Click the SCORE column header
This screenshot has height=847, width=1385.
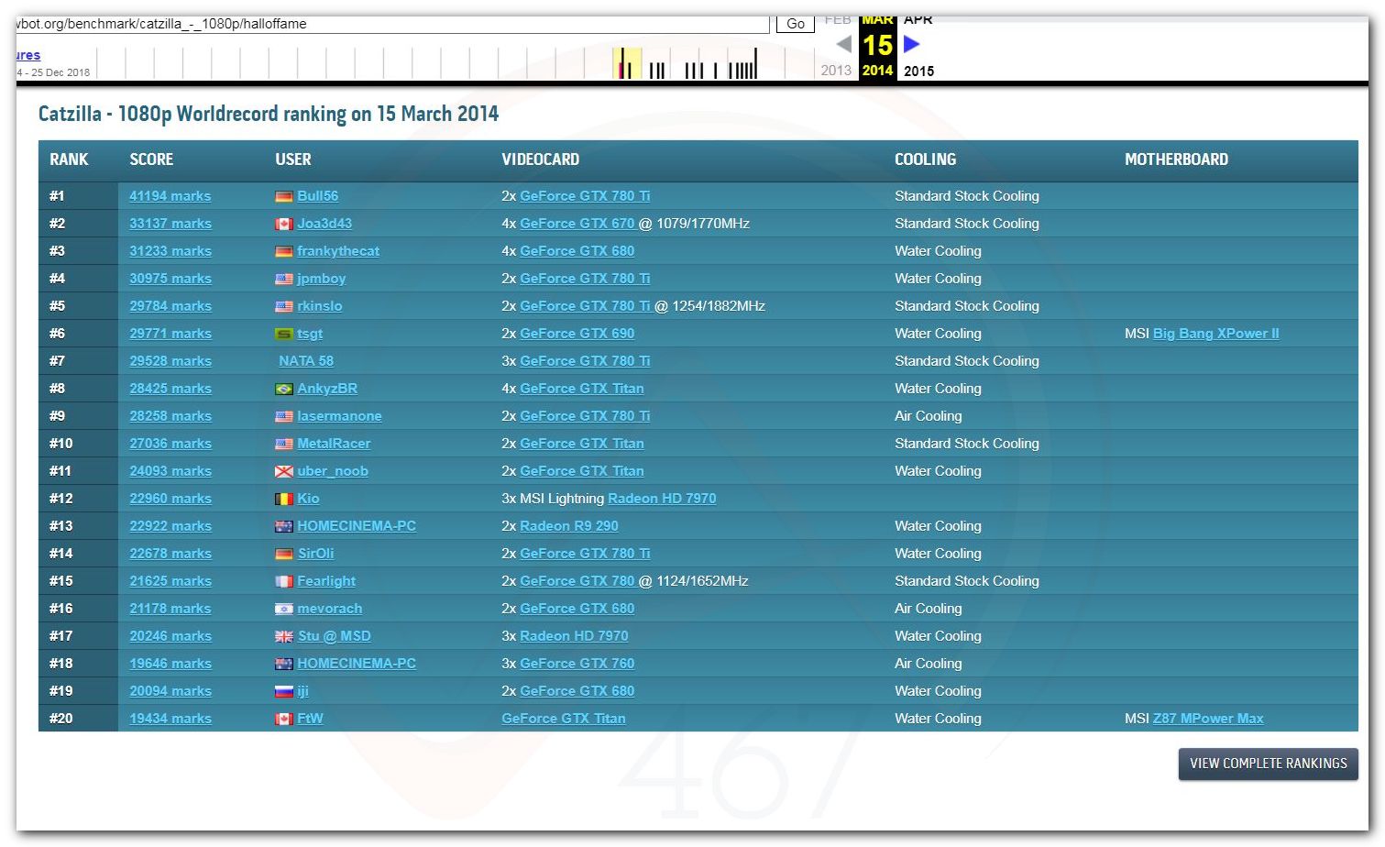(x=151, y=159)
